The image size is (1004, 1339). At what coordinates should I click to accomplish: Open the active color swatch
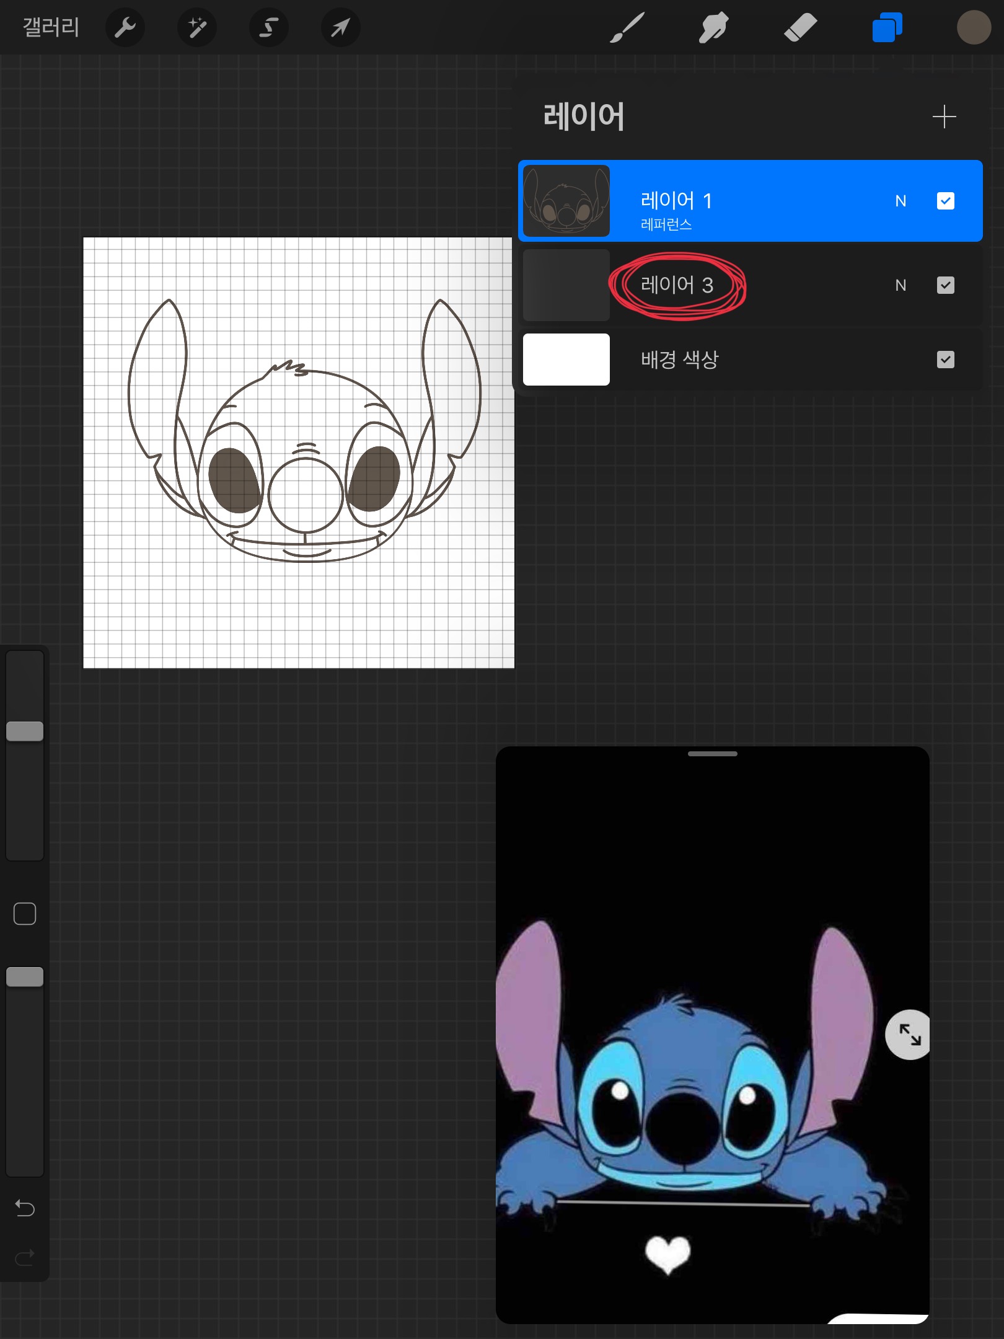click(974, 27)
